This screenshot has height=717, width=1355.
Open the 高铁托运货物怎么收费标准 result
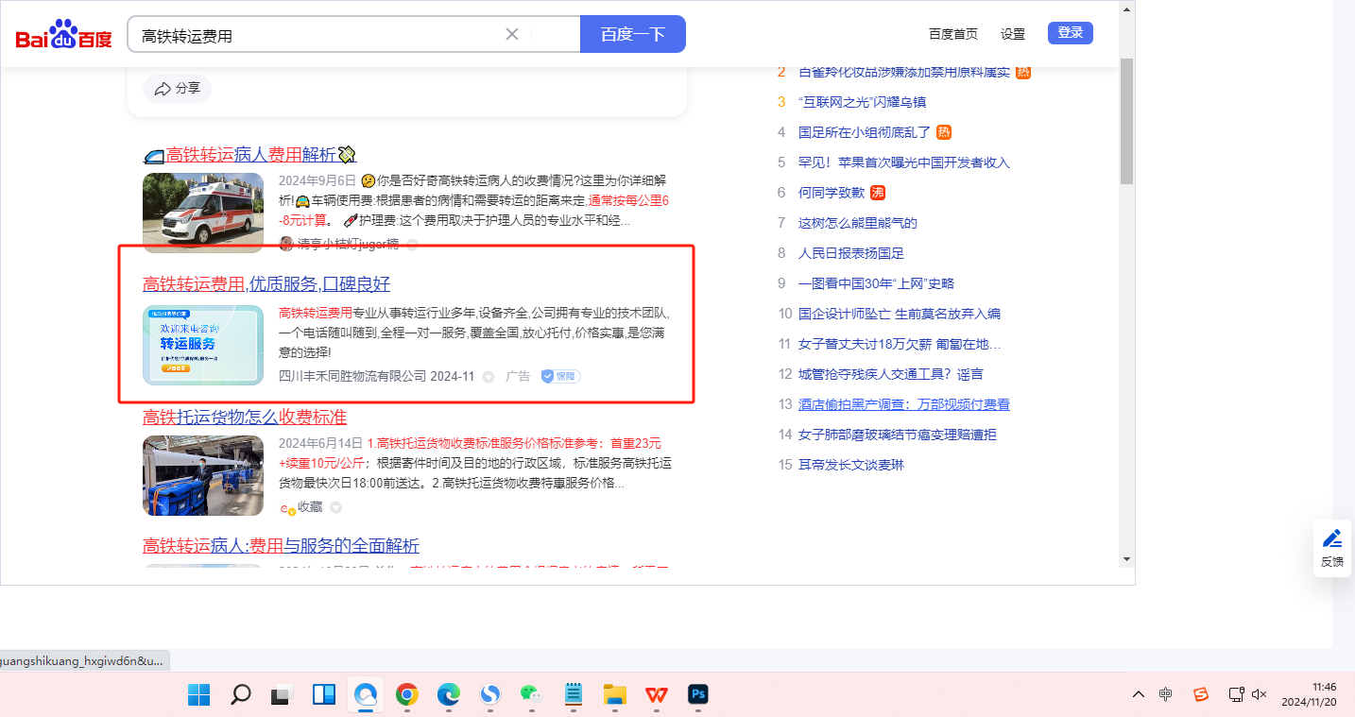point(245,417)
